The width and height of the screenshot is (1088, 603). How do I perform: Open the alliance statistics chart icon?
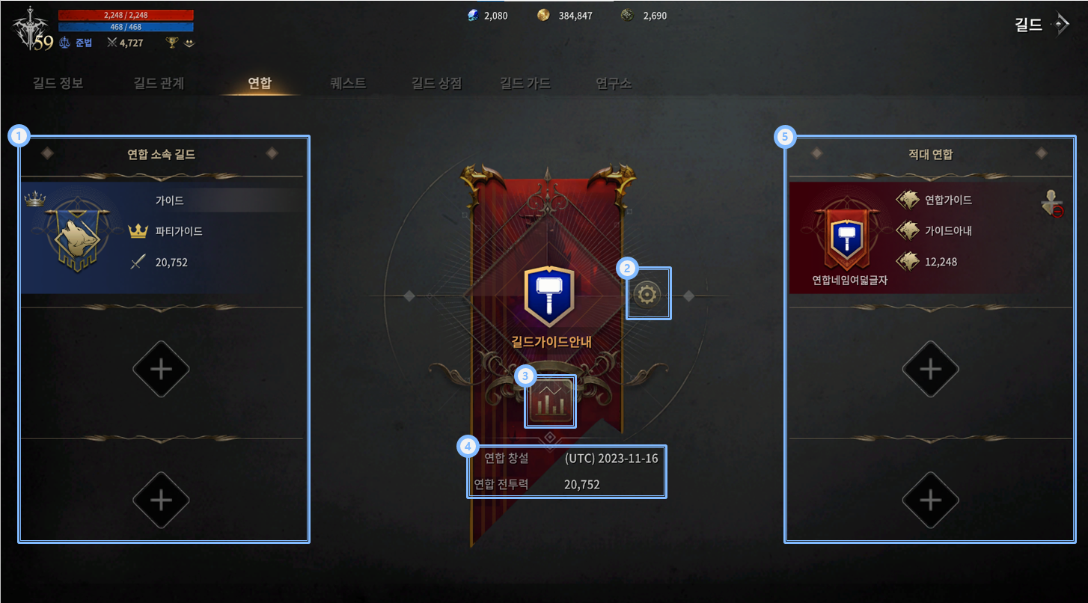[551, 402]
